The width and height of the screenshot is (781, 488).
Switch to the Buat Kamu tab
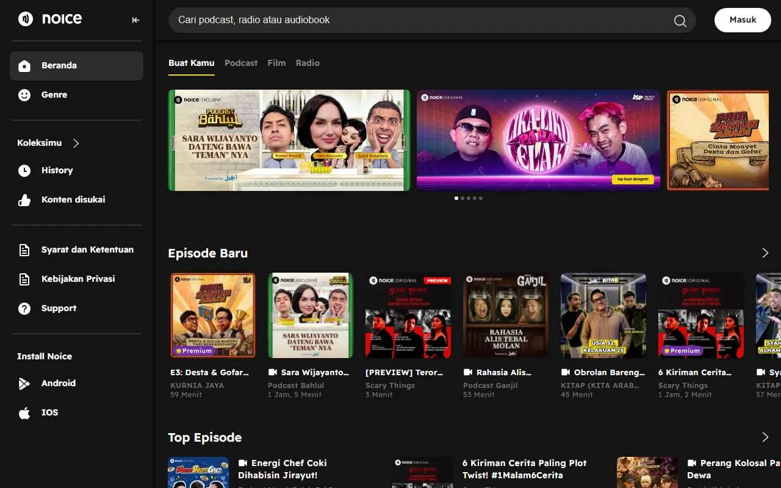[192, 63]
